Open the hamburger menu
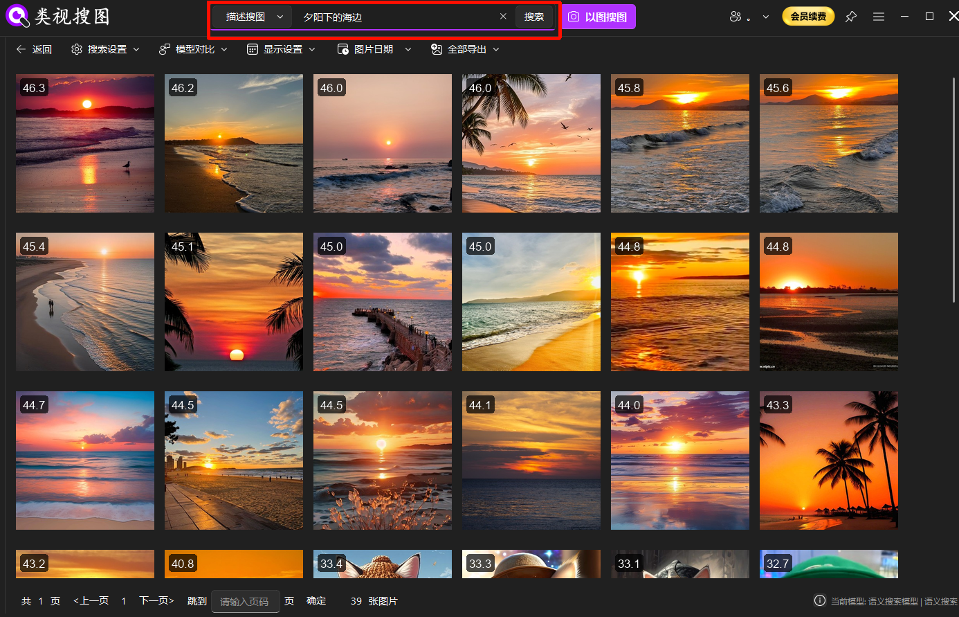This screenshot has height=617, width=959. click(878, 16)
